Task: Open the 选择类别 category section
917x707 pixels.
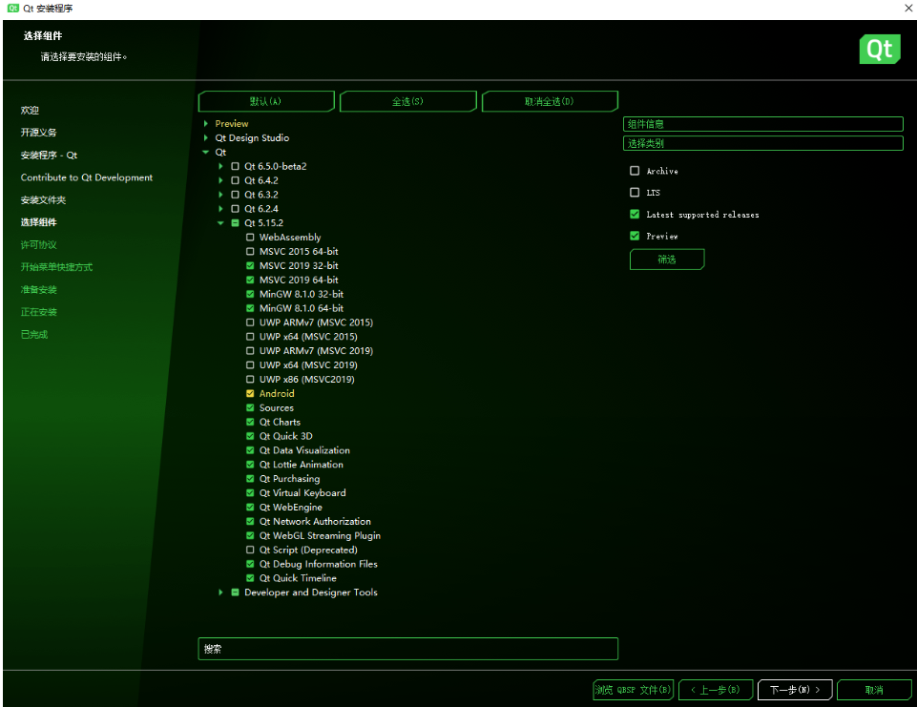Action: 763,143
